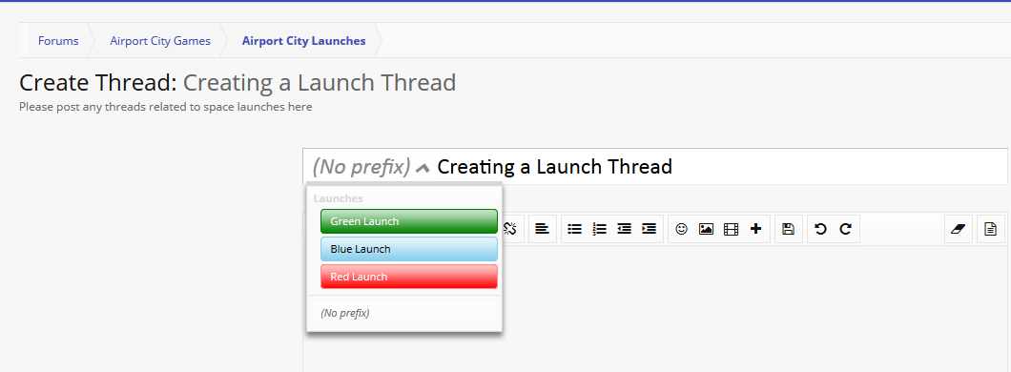The image size is (1011, 372).
Task: Undo the last edit in editor
Action: click(820, 229)
